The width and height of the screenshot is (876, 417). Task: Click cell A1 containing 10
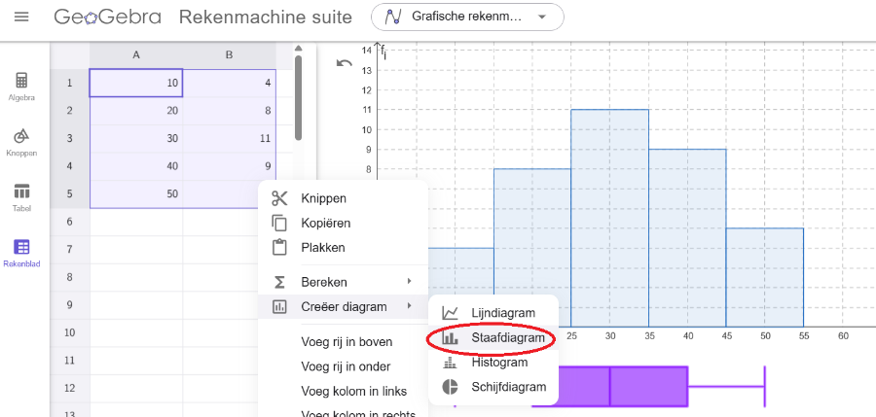[x=136, y=84]
